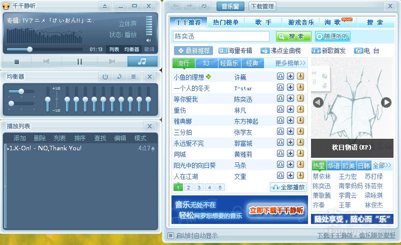The width and height of the screenshot is (401, 245).
Task: Add 等你爱我 to playlist with plus icon
Action: tap(290, 99)
